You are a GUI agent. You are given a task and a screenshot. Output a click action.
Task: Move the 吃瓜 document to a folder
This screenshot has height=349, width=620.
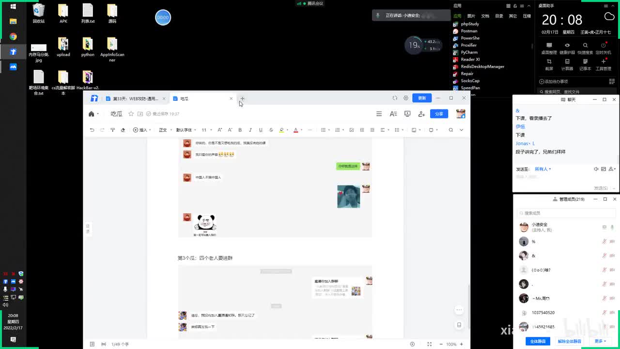click(140, 114)
